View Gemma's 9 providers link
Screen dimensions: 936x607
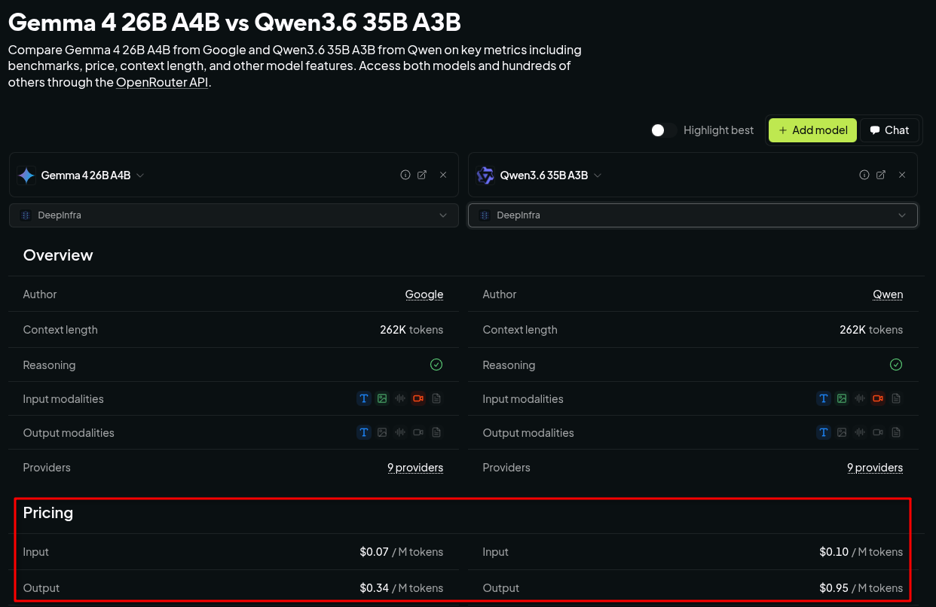tap(415, 468)
